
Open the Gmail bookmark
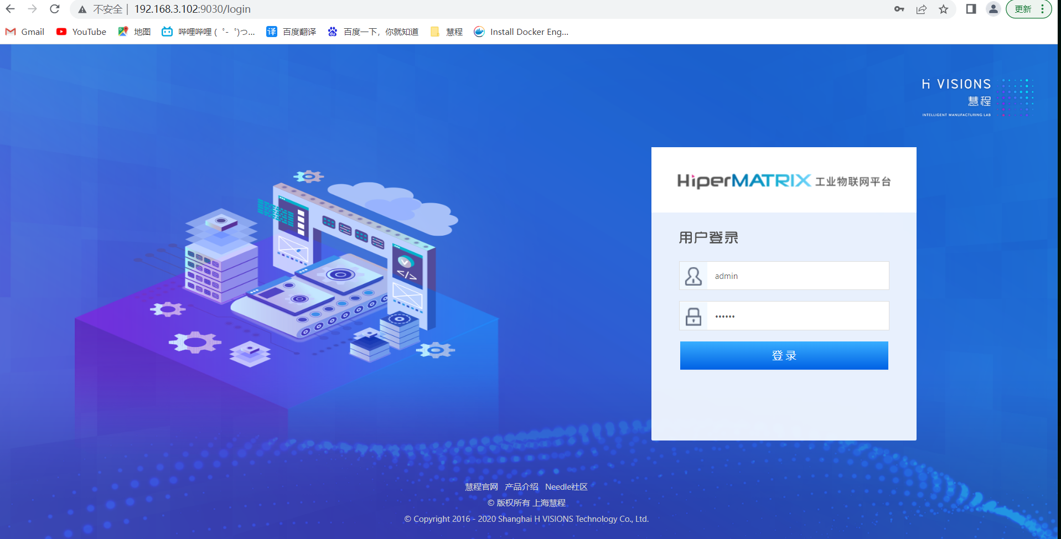coord(25,32)
